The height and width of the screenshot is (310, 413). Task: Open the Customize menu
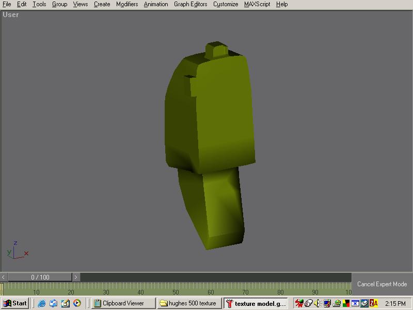(226, 4)
